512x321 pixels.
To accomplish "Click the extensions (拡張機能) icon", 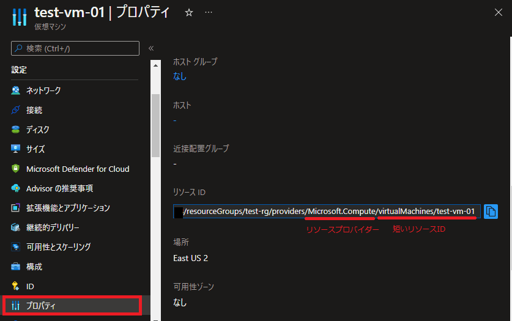I will [x=15, y=208].
